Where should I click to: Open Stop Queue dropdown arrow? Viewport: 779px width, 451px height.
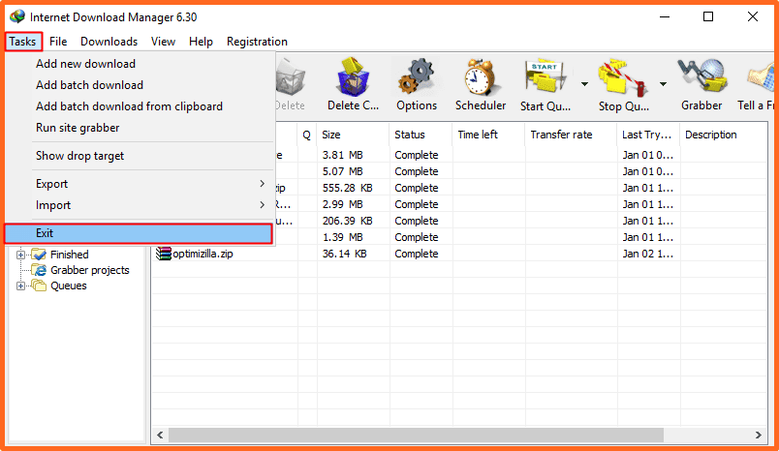coord(663,84)
